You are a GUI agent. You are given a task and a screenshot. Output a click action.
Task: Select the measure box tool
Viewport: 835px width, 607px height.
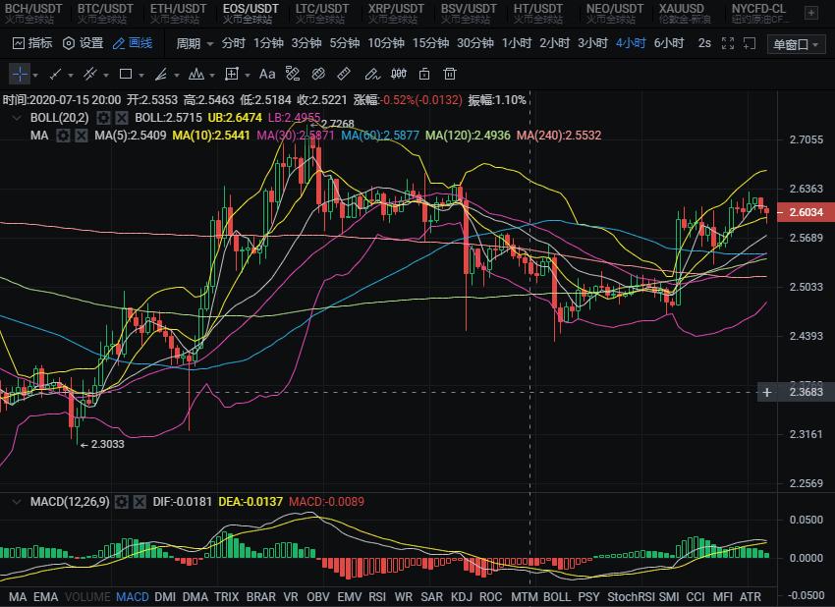click(232, 74)
